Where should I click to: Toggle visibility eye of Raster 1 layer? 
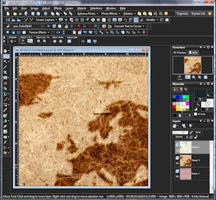tap(177, 177)
